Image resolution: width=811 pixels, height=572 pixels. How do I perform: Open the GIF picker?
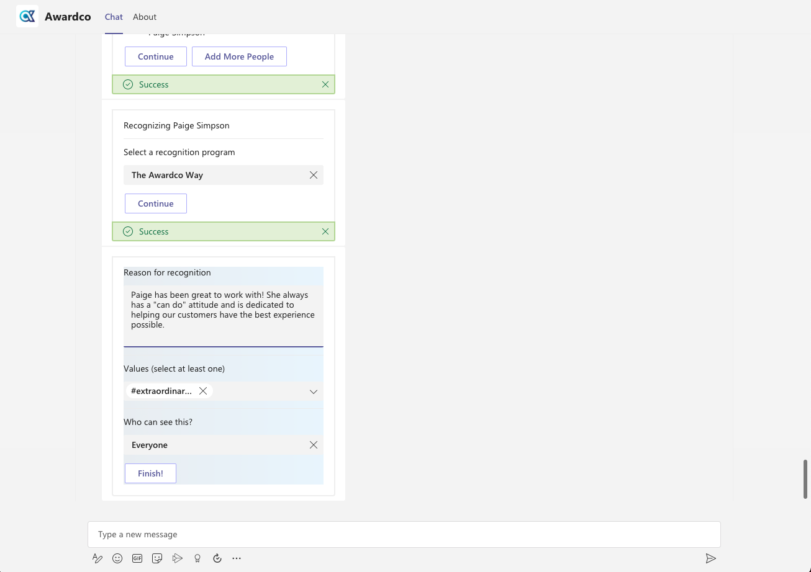pyautogui.click(x=137, y=558)
